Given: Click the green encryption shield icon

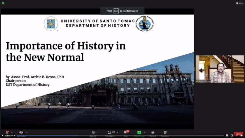Looking at the screenshot, I should (3, 3).
